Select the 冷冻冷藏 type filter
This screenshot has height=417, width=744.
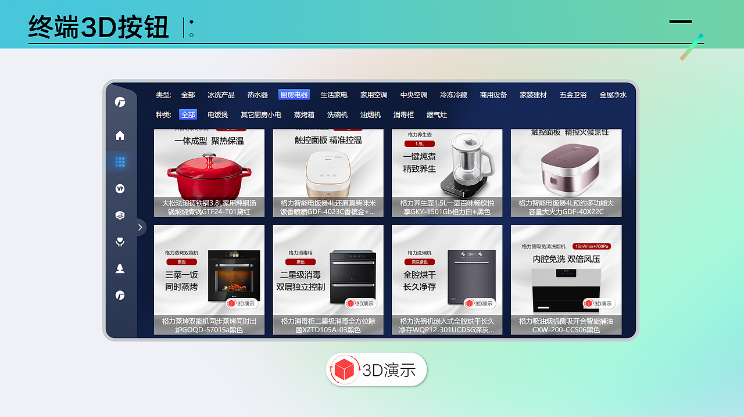[453, 95]
